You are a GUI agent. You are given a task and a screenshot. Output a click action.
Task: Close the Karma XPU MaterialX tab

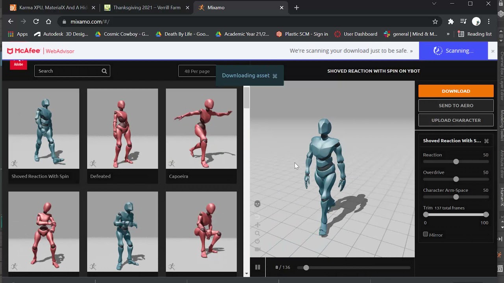pos(93,7)
